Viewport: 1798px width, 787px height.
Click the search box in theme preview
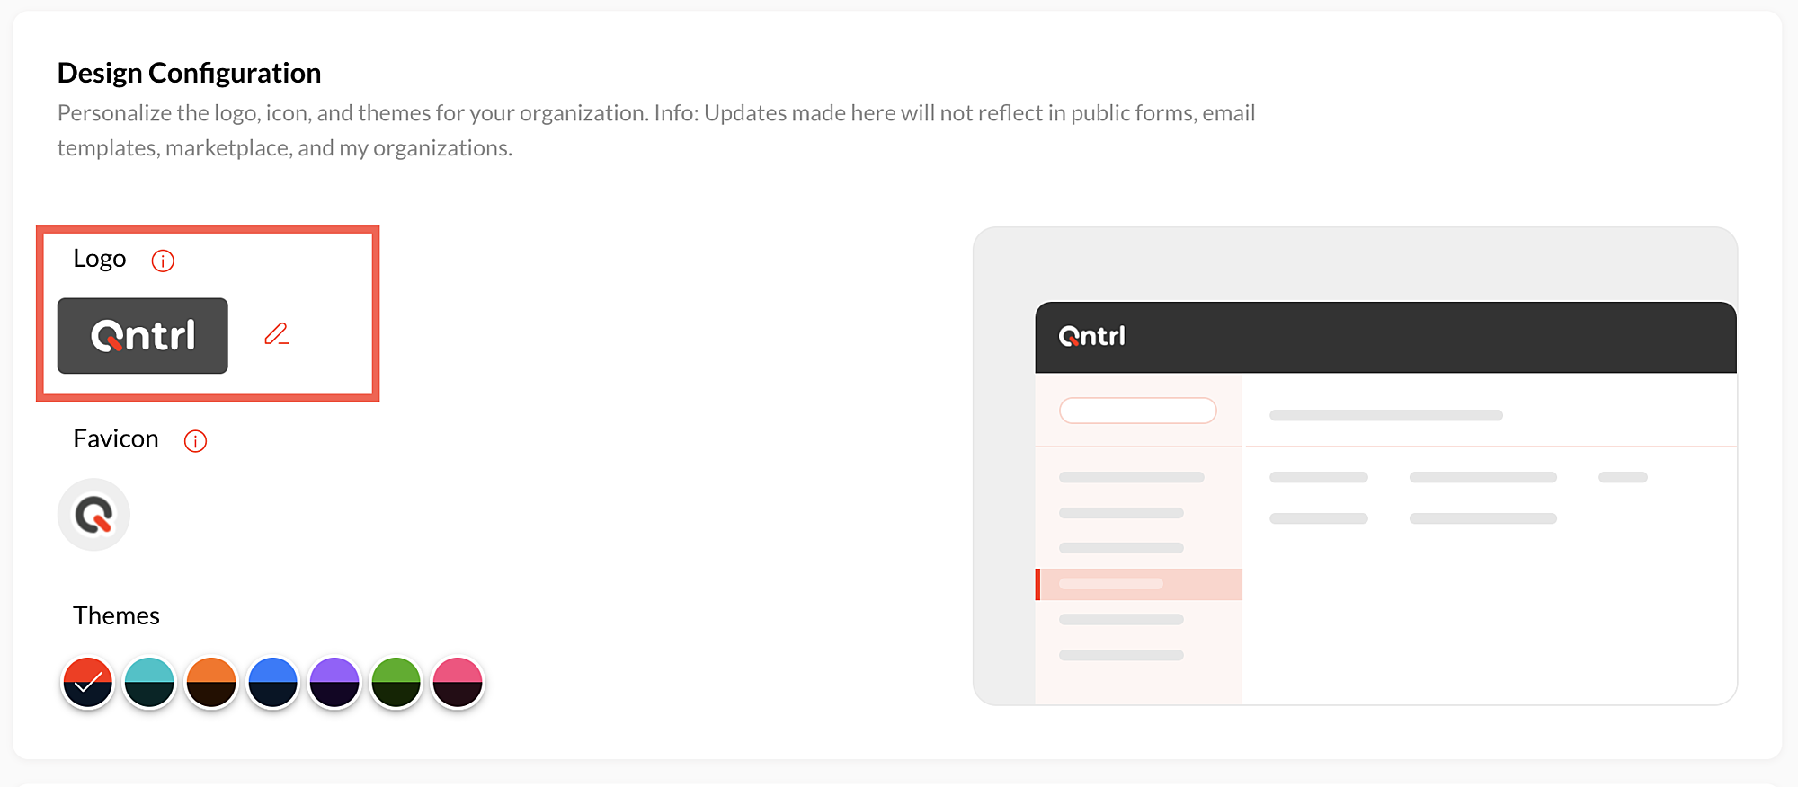pos(1137,411)
